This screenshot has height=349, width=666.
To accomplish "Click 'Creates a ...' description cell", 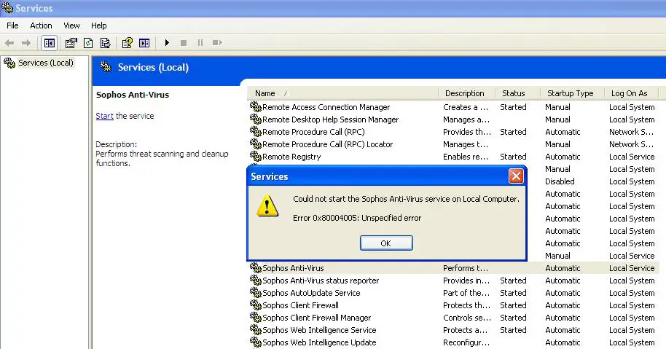I will click(466, 107).
